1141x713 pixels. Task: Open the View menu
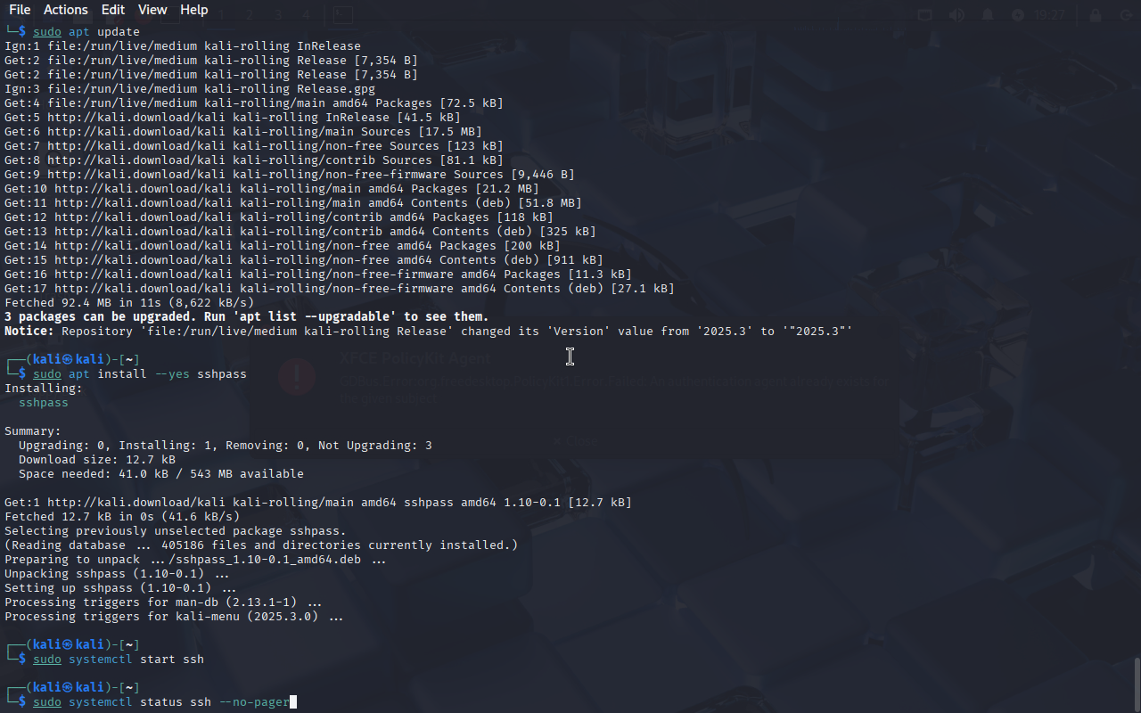152,10
